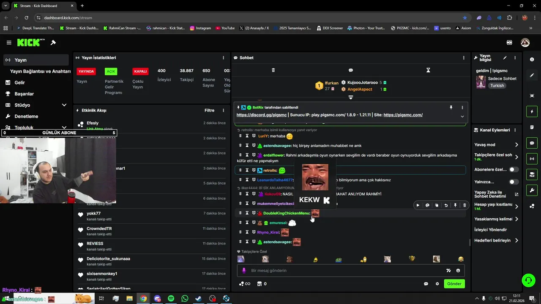The image size is (541, 304).
Task: Open the pigsmc.com site link
Action: tap(403, 115)
